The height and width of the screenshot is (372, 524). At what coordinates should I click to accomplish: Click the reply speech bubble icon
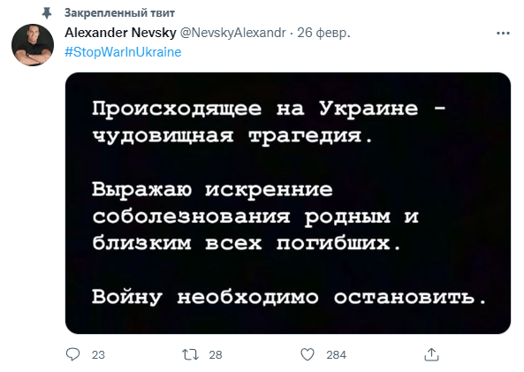tap(72, 354)
